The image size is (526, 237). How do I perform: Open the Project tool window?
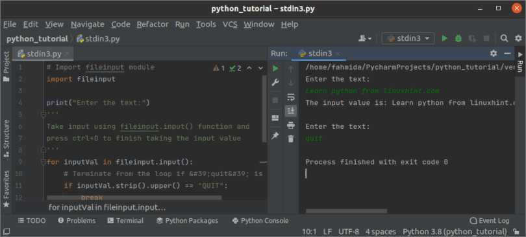pyautogui.click(x=6, y=66)
